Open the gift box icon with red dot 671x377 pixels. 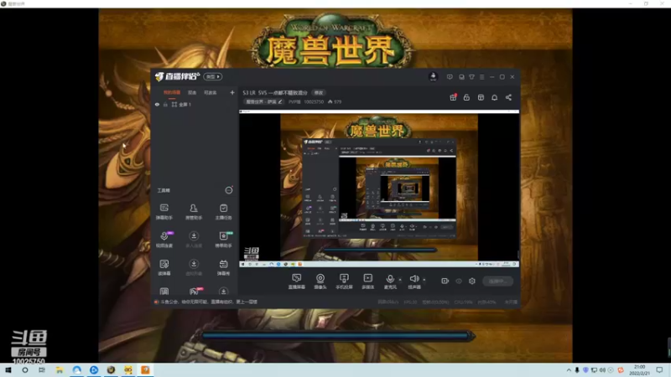[x=453, y=97]
